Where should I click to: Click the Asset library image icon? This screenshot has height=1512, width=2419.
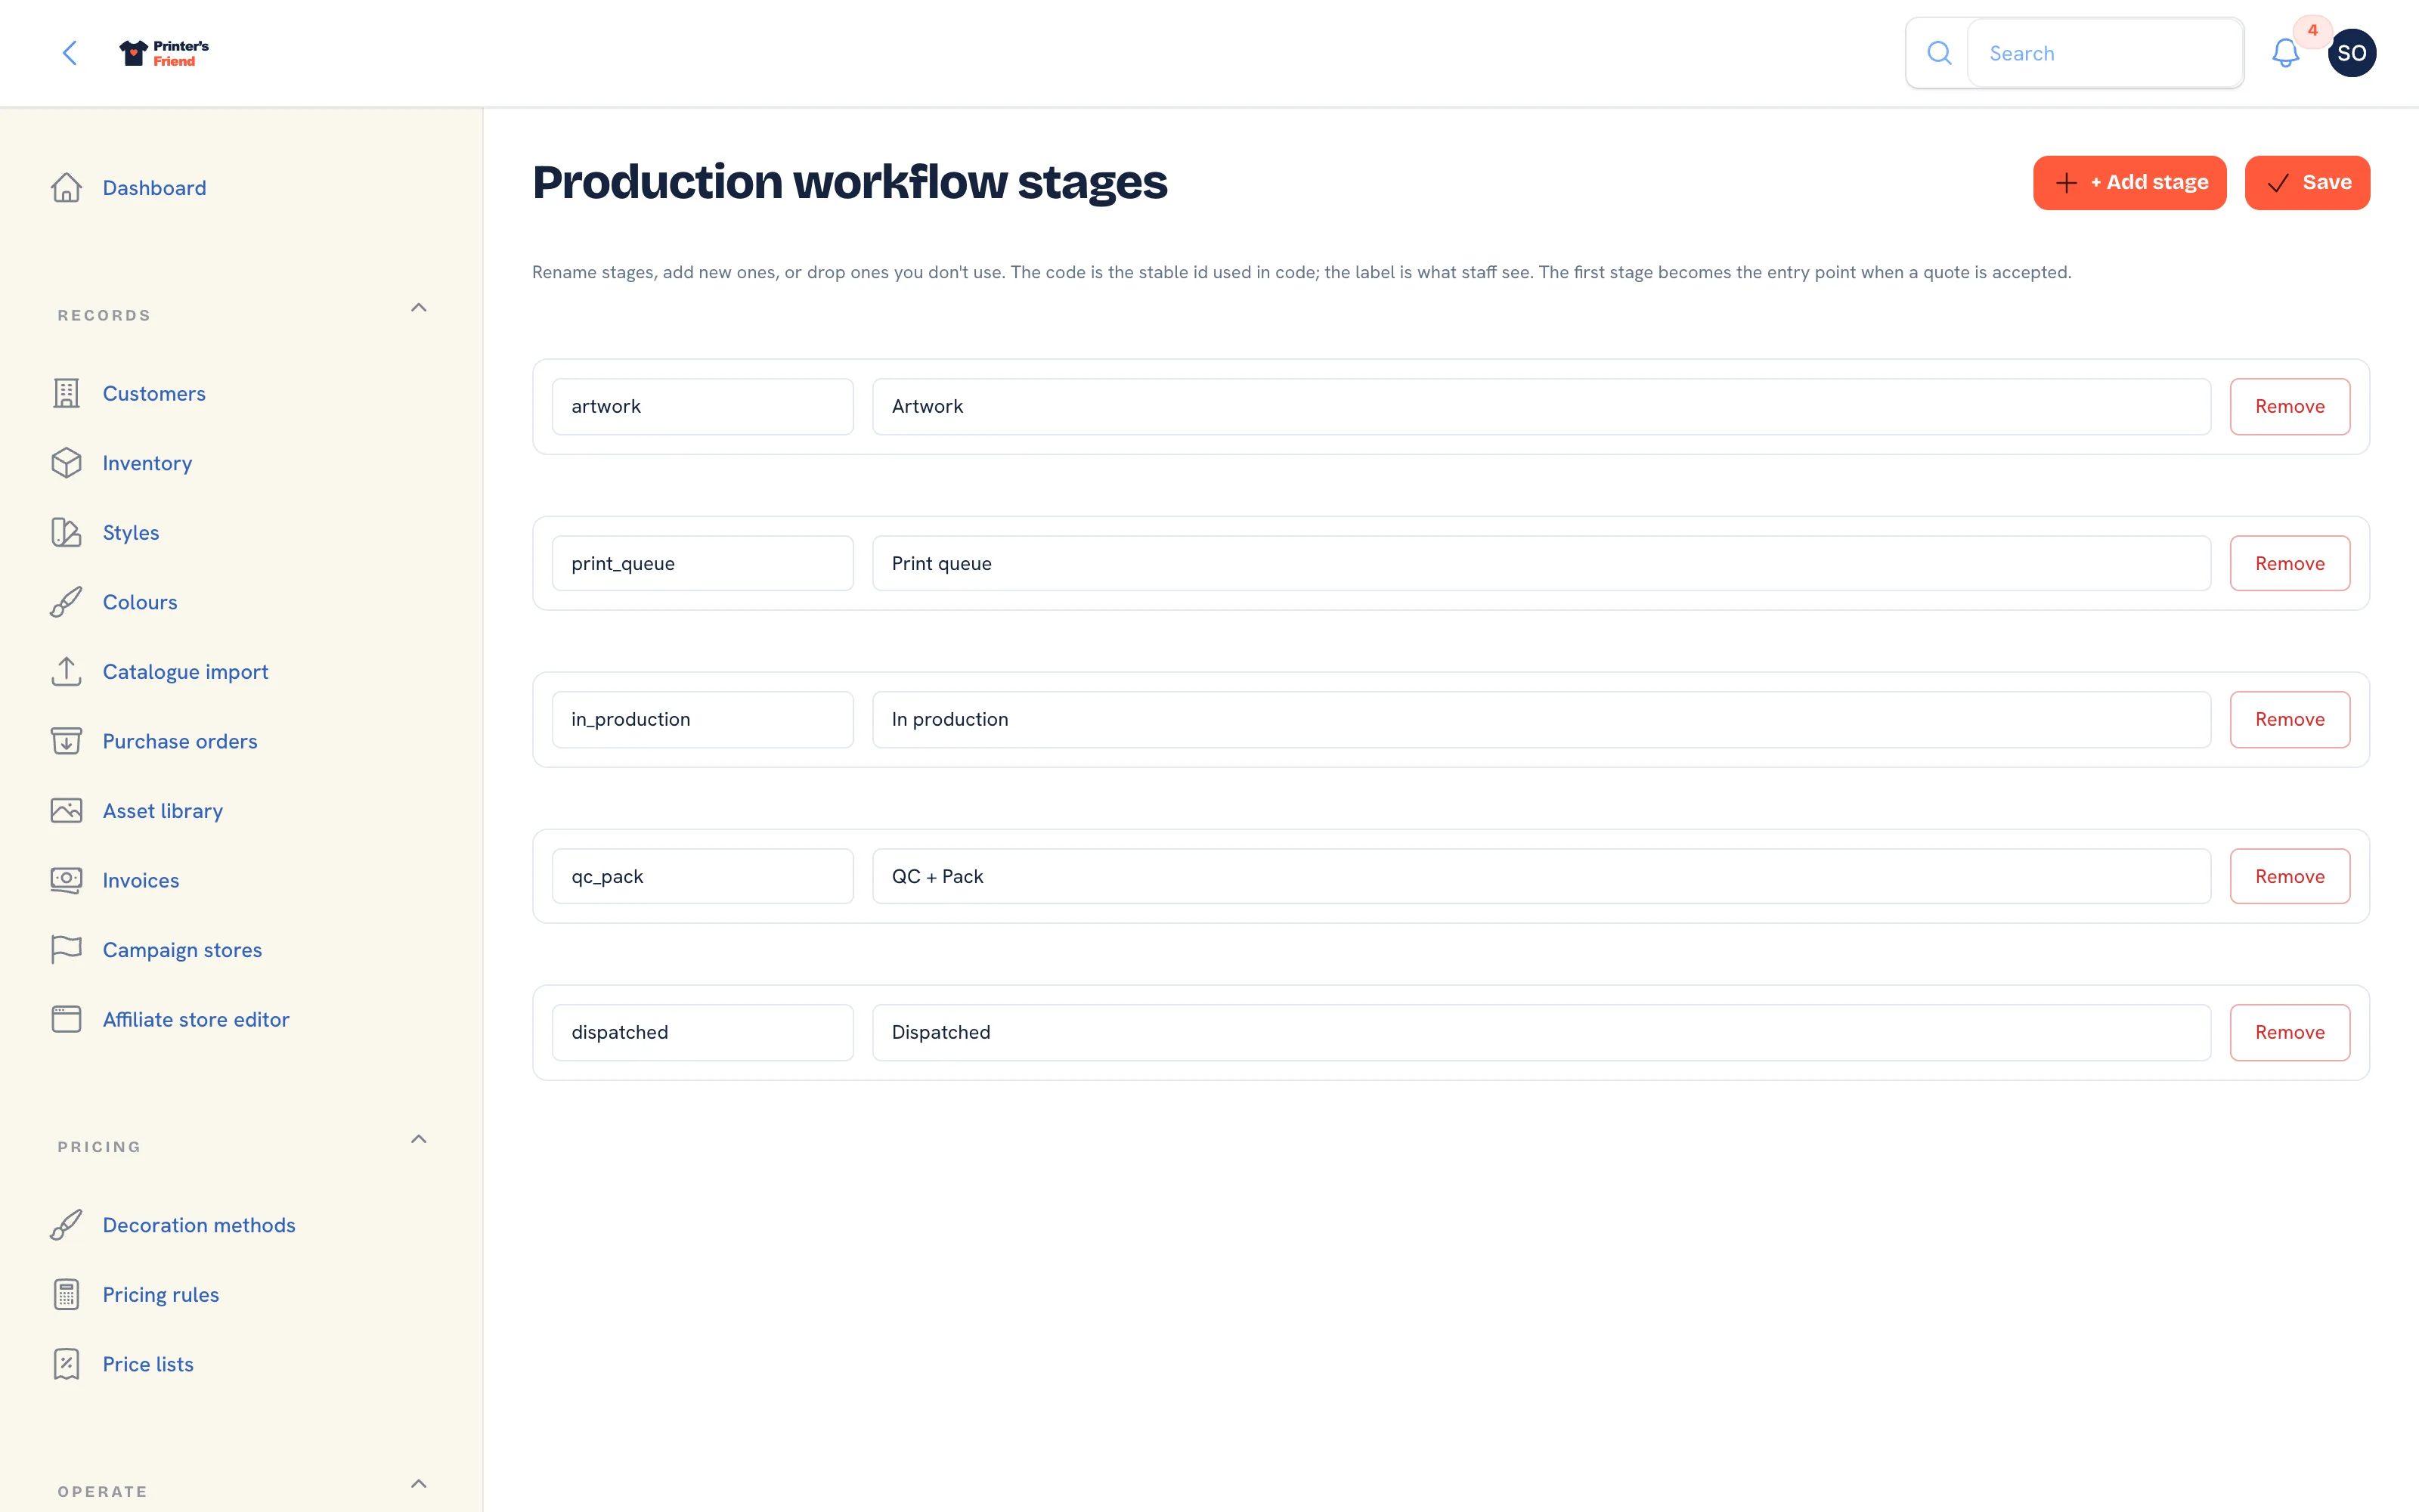67,811
